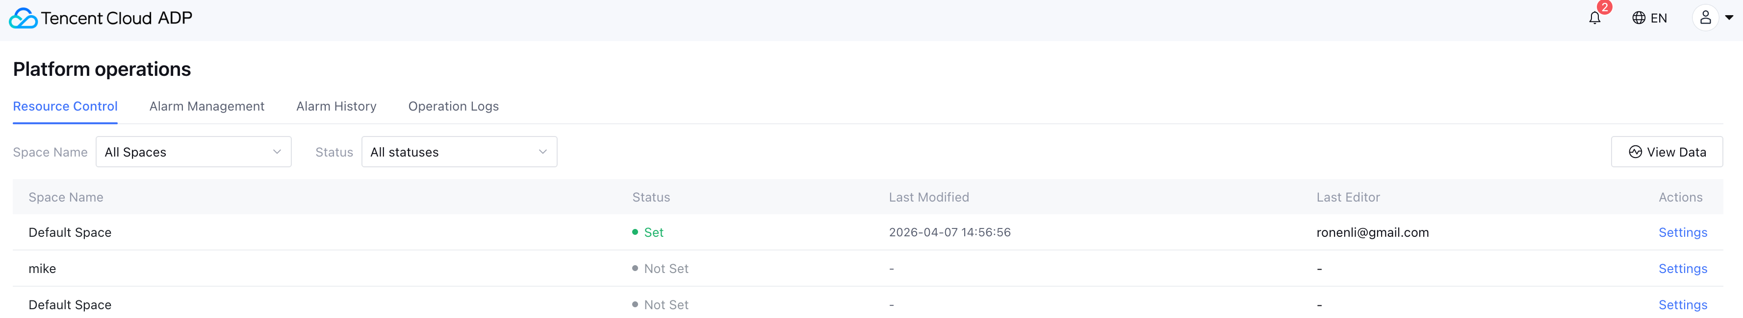Go to the Operation Logs tab
Screen dimensions: 1743x318
click(x=453, y=106)
